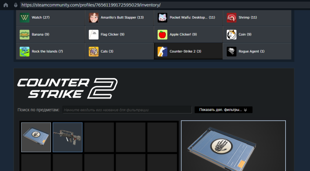Screen dimensions: 310x171
Task: Click the padlock site security icon
Action: click(x=16, y=5)
